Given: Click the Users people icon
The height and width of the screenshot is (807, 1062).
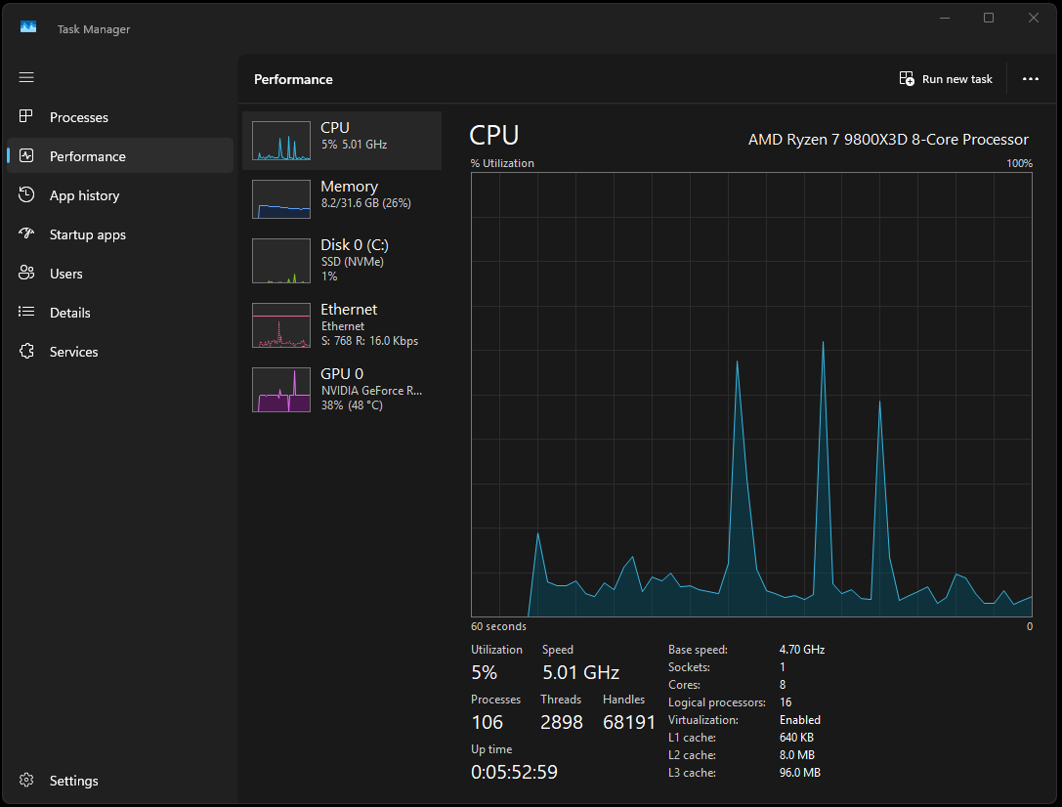Looking at the screenshot, I should tap(26, 273).
